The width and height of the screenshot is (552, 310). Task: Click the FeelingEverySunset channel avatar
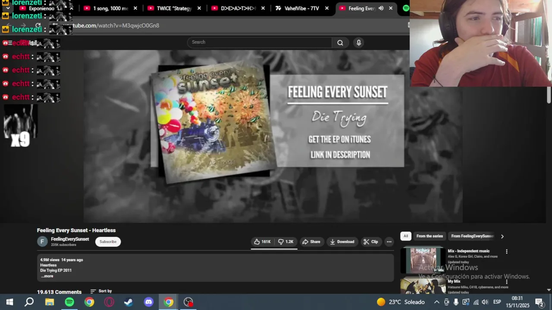click(x=42, y=242)
